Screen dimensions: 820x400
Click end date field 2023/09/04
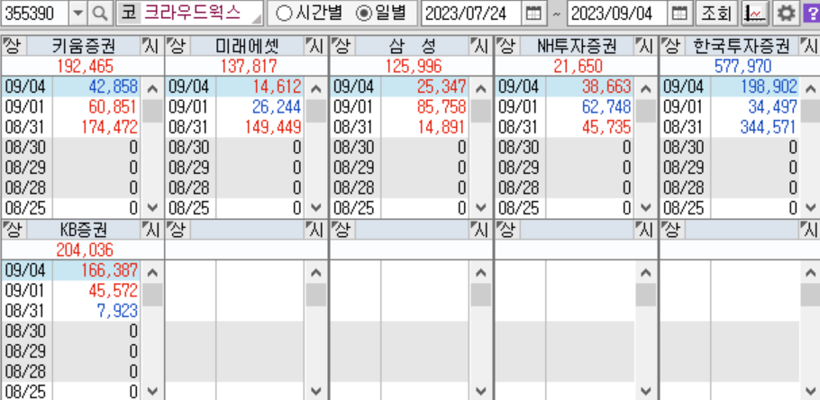pos(617,14)
